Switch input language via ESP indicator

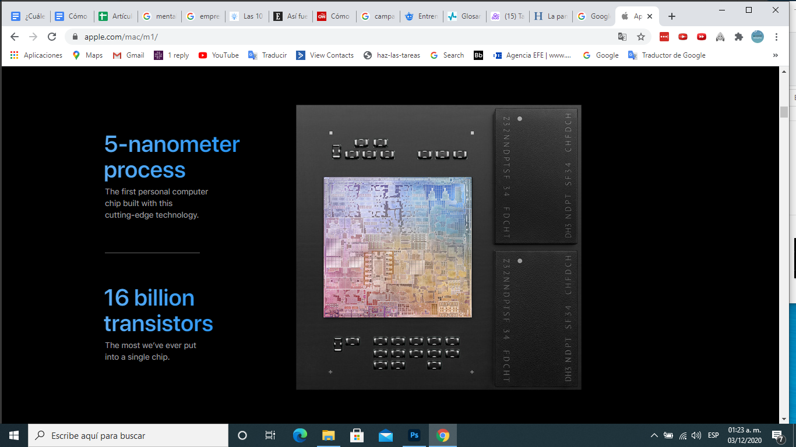coord(713,435)
